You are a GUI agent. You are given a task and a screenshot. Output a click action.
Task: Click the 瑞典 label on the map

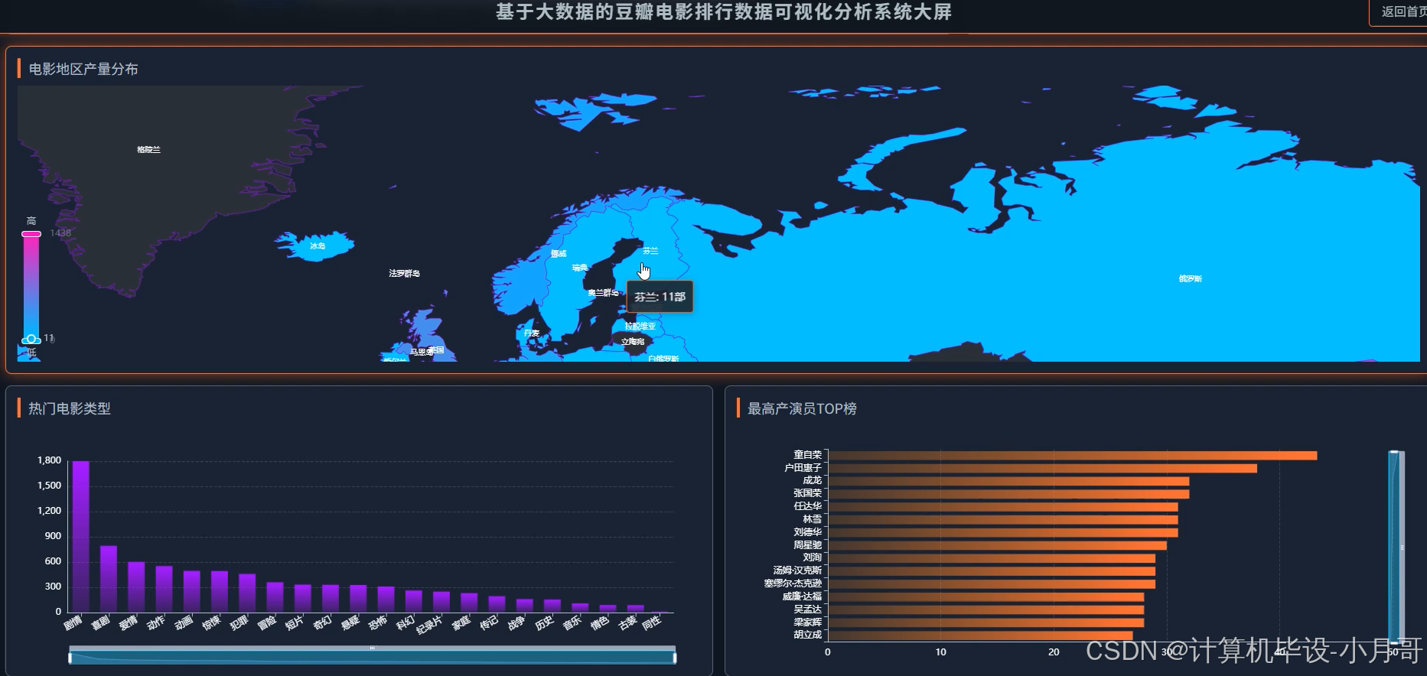(x=580, y=268)
